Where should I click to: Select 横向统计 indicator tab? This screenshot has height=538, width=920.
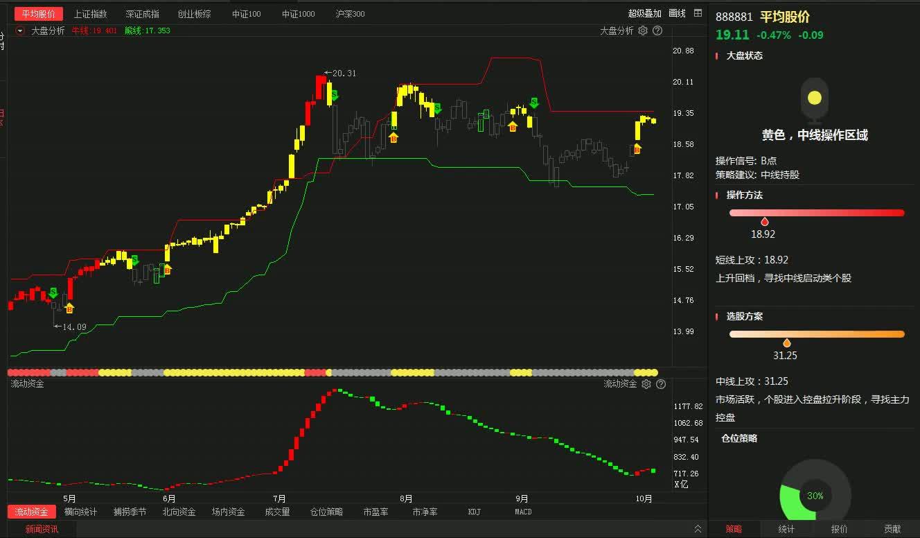coord(81,512)
